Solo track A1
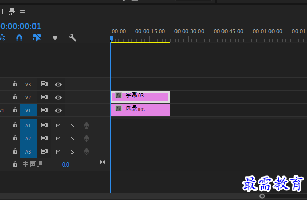The image size is (307, 200). 72,125
